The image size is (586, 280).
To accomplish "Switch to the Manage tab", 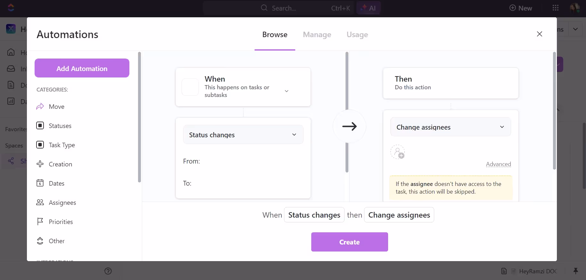I will (x=317, y=35).
